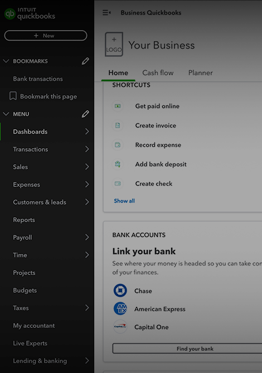Open Expenses in the sidebar menu
This screenshot has width=262, height=373.
pyautogui.click(x=26, y=184)
